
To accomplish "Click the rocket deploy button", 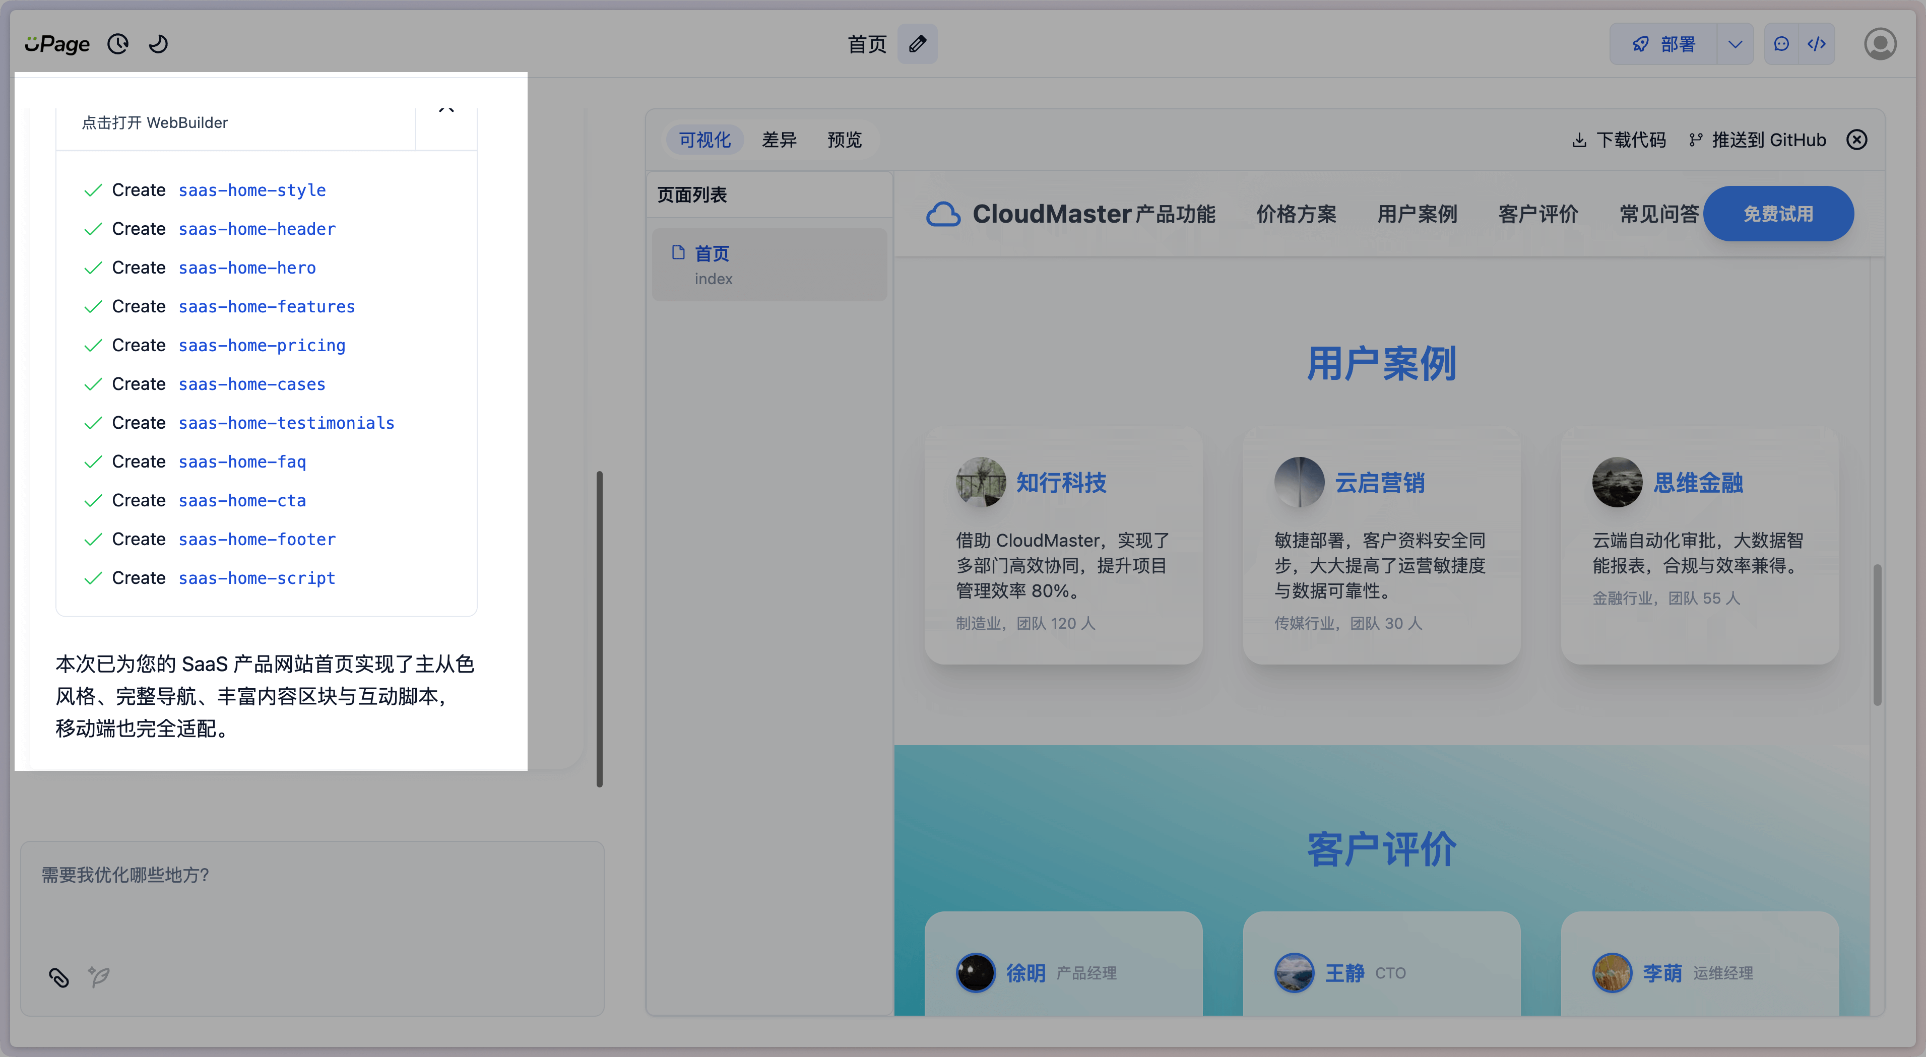I will point(1663,44).
